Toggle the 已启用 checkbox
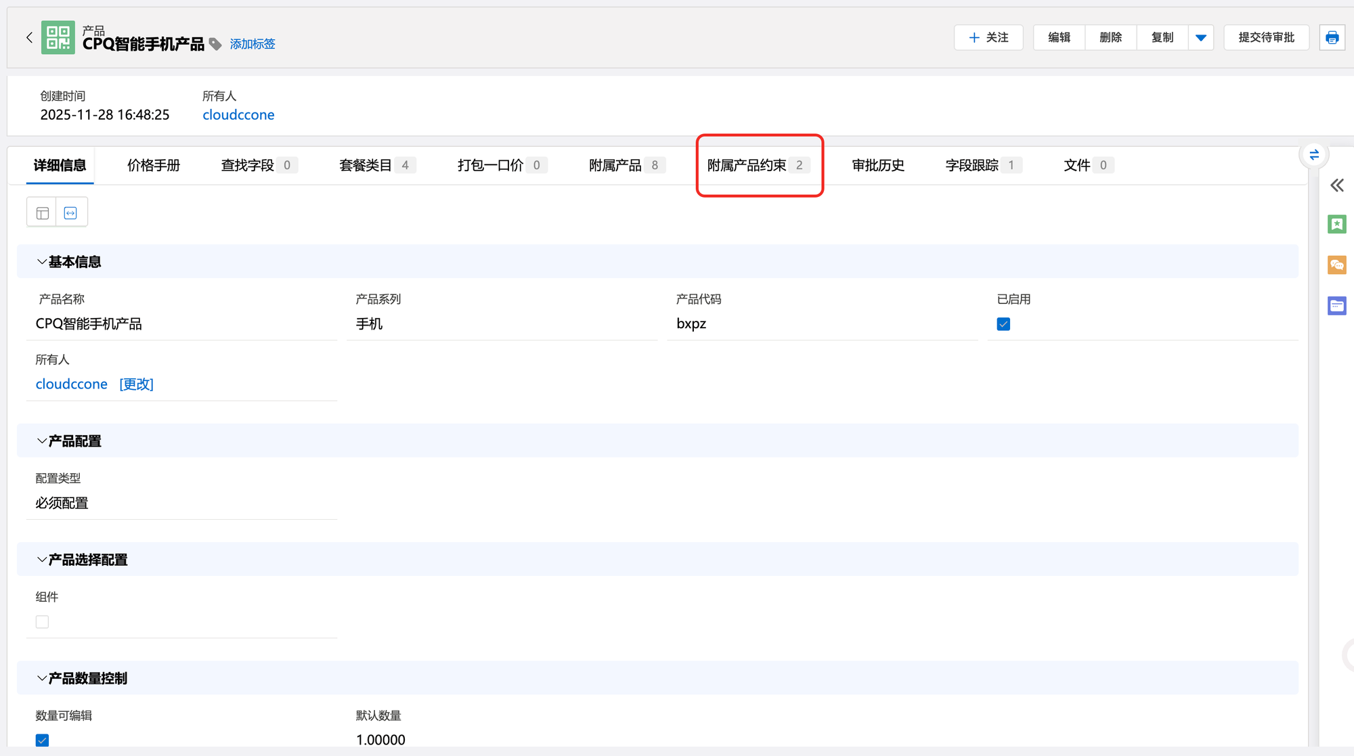Image resolution: width=1354 pixels, height=756 pixels. pos(1003,324)
